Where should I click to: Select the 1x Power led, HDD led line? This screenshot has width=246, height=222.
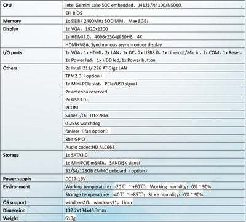(x=110, y=60)
